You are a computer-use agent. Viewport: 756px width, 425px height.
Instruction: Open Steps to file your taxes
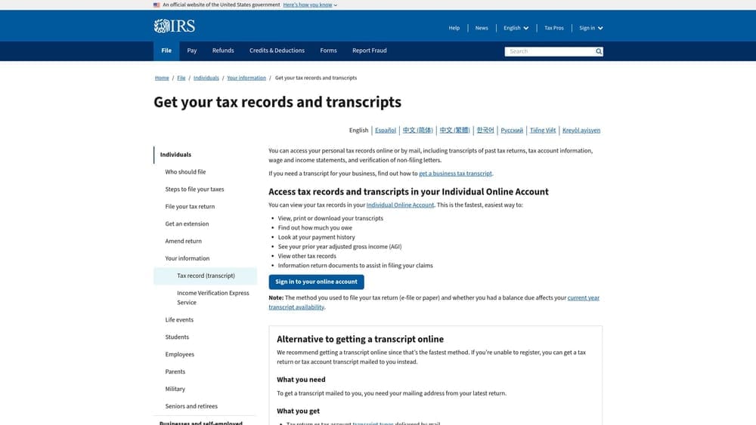[194, 189]
